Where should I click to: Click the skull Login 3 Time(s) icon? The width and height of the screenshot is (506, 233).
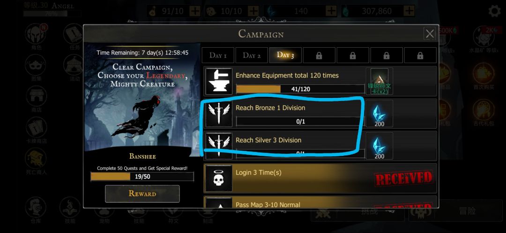pos(219,178)
